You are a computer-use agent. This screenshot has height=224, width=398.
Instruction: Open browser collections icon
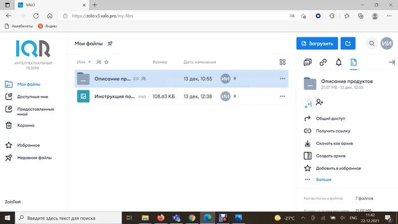(361, 16)
